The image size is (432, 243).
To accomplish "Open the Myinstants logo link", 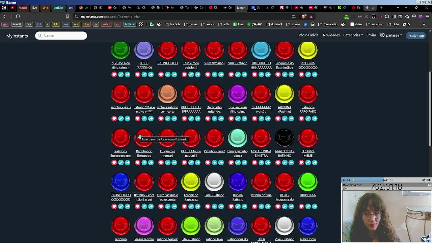I will tap(17, 36).
